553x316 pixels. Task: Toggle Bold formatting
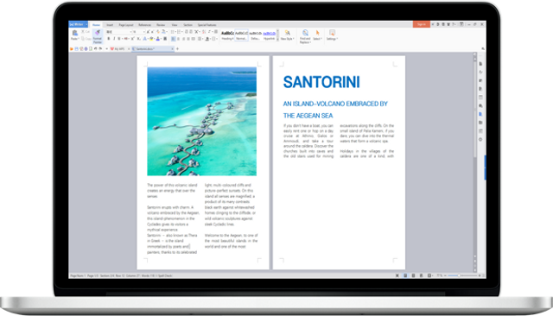coord(109,38)
